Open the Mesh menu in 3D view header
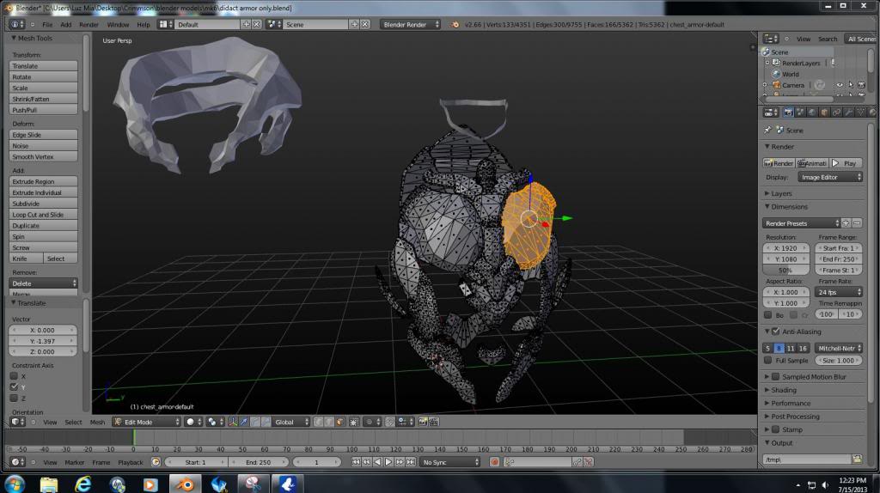This screenshot has width=880, height=493. [x=97, y=422]
